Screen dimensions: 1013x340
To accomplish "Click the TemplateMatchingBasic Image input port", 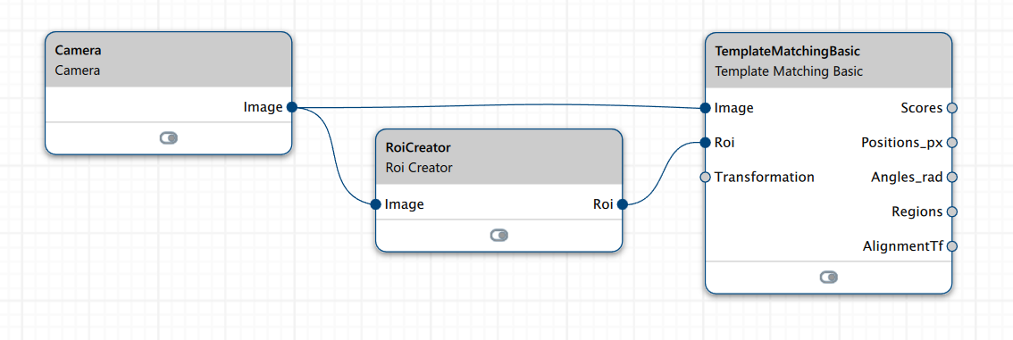I will [706, 108].
